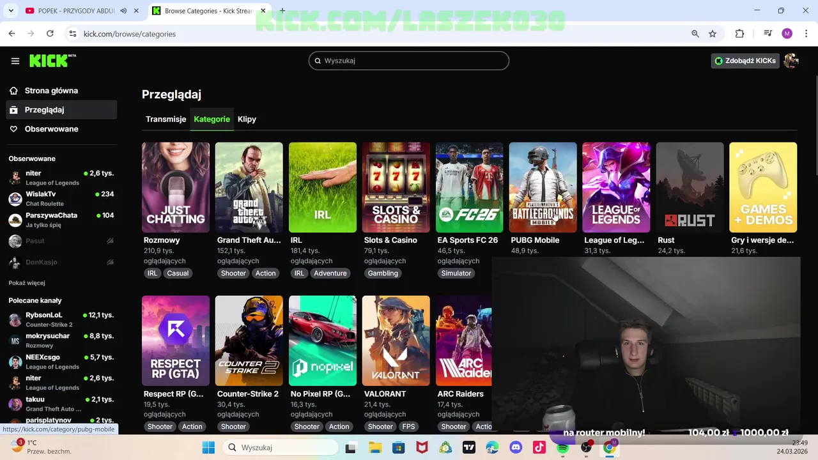Open RybsonLoL recommended channel
The height and width of the screenshot is (460, 818).
point(61,319)
